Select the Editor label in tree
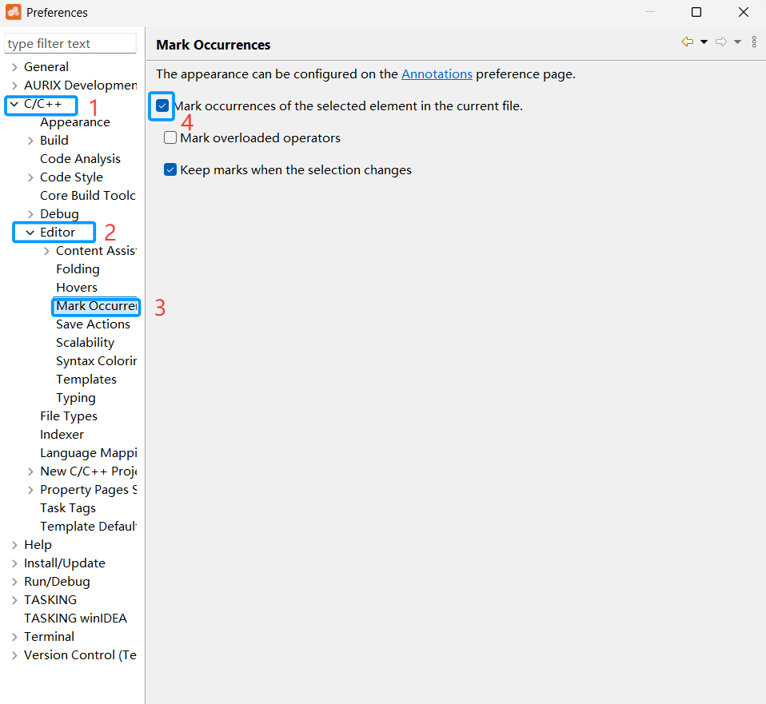Image resolution: width=766 pixels, height=704 pixels. click(58, 233)
